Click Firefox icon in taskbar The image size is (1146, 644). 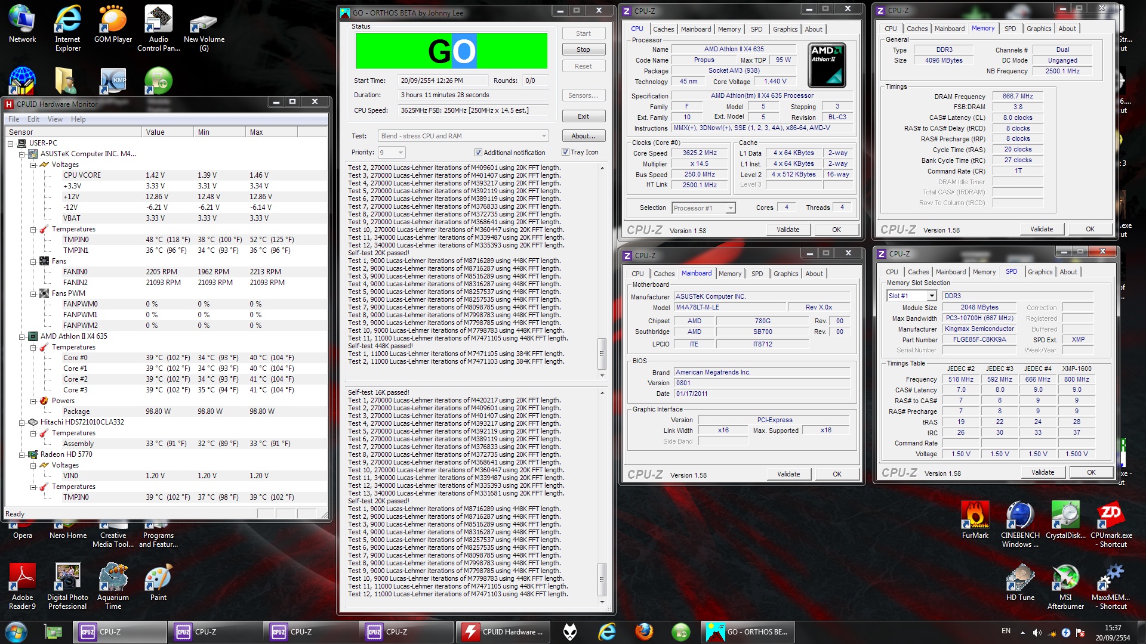[x=643, y=632]
